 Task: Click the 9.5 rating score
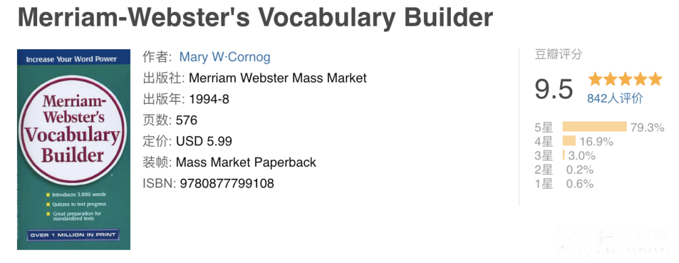tap(553, 89)
